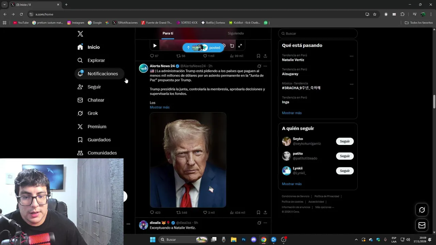Open Guardados bookmarks

(94, 140)
